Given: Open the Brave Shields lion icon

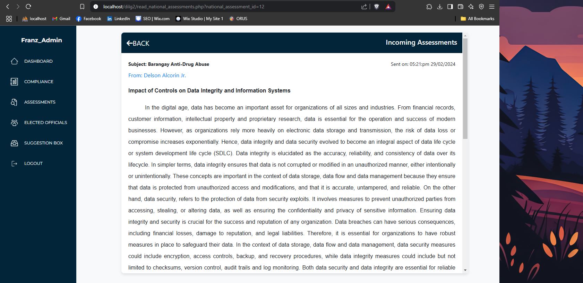Looking at the screenshot, I should click(x=377, y=7).
